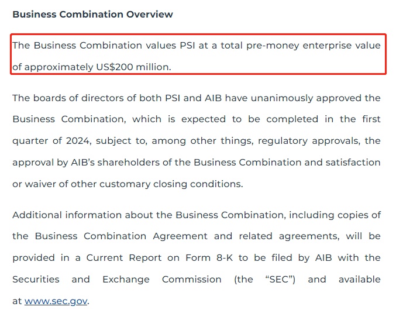Click the text Business Combination Agreement
396x310 pixels.
(121, 236)
